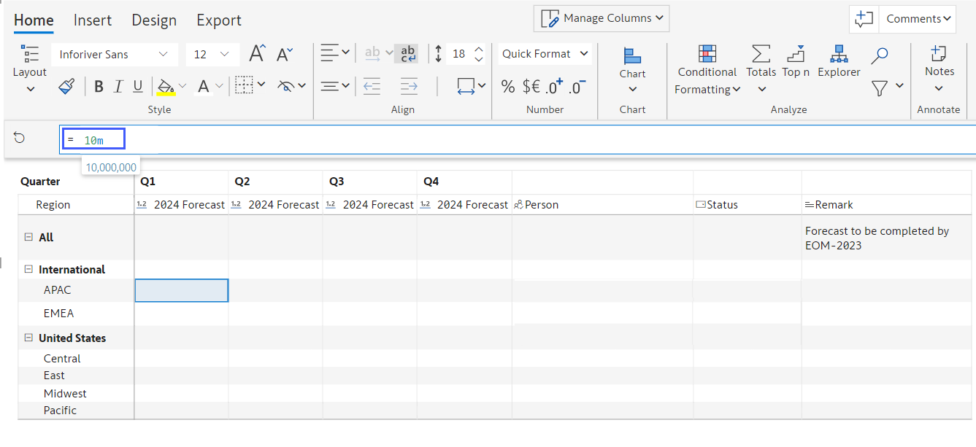Switch to the Insert tab

tap(93, 20)
